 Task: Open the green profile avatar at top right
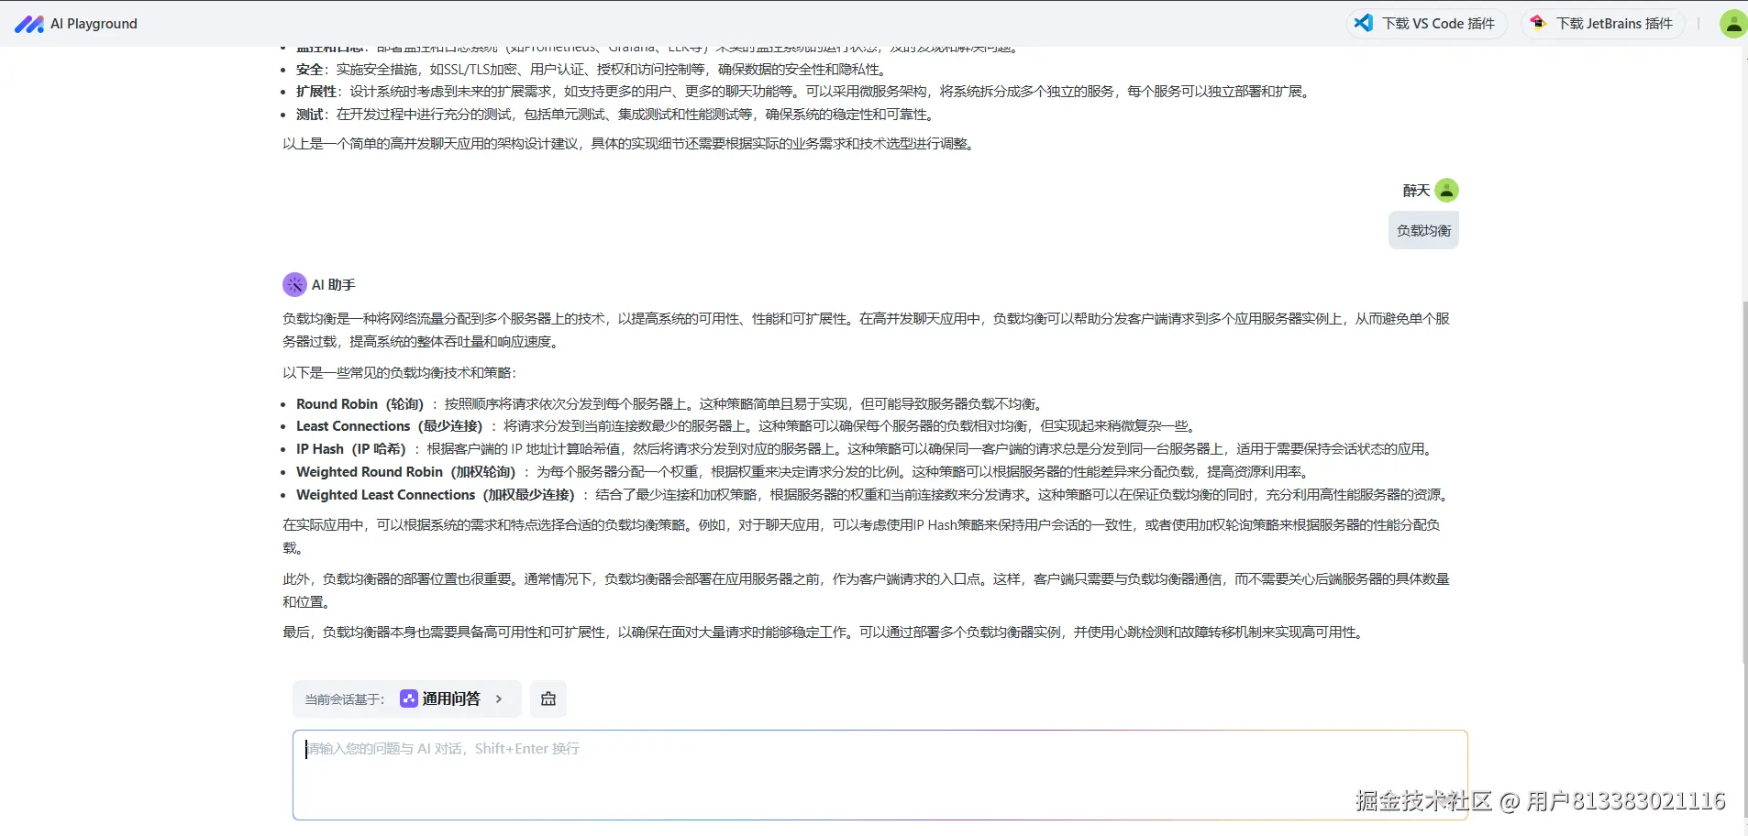point(1732,23)
